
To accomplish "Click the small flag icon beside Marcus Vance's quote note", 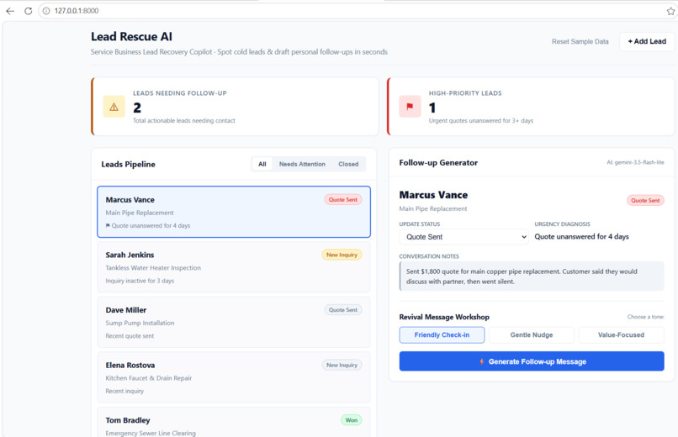I will (x=108, y=225).
